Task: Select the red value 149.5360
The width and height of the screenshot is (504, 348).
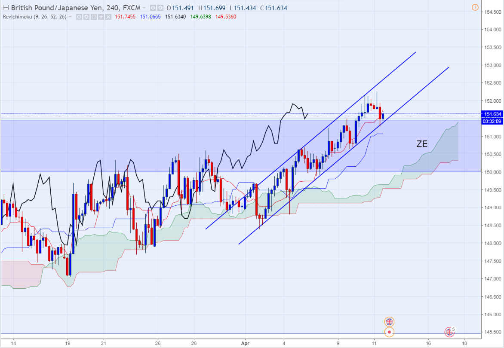Action: click(226, 17)
